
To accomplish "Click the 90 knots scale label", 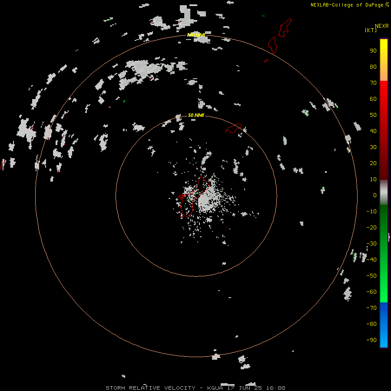I will coord(373,51).
